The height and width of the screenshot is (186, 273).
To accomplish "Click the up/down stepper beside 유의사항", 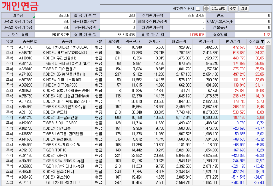I will pyautogui.click(x=206, y=8).
